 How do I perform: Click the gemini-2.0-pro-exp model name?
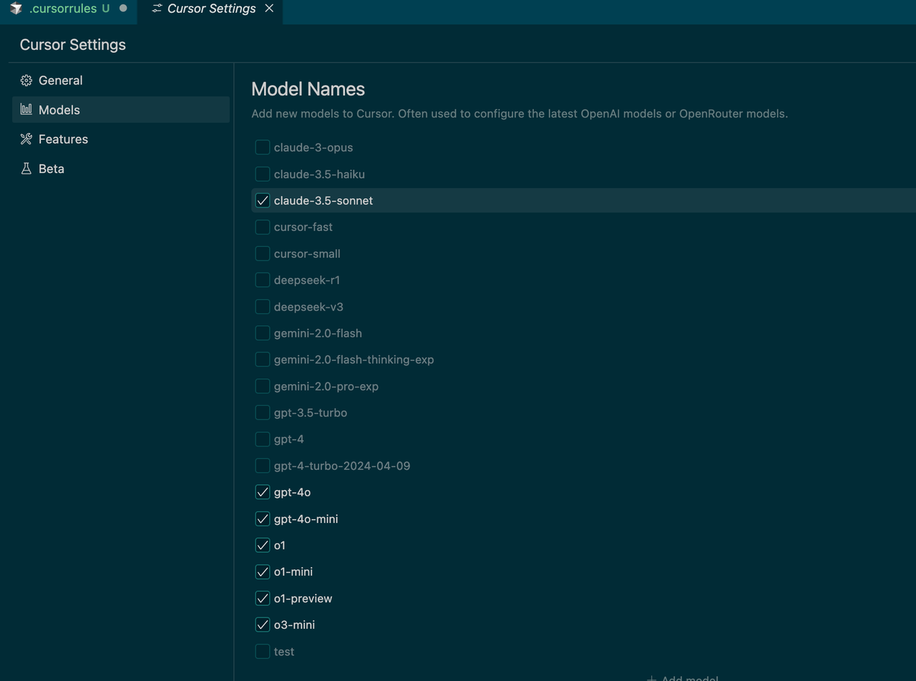[326, 386]
